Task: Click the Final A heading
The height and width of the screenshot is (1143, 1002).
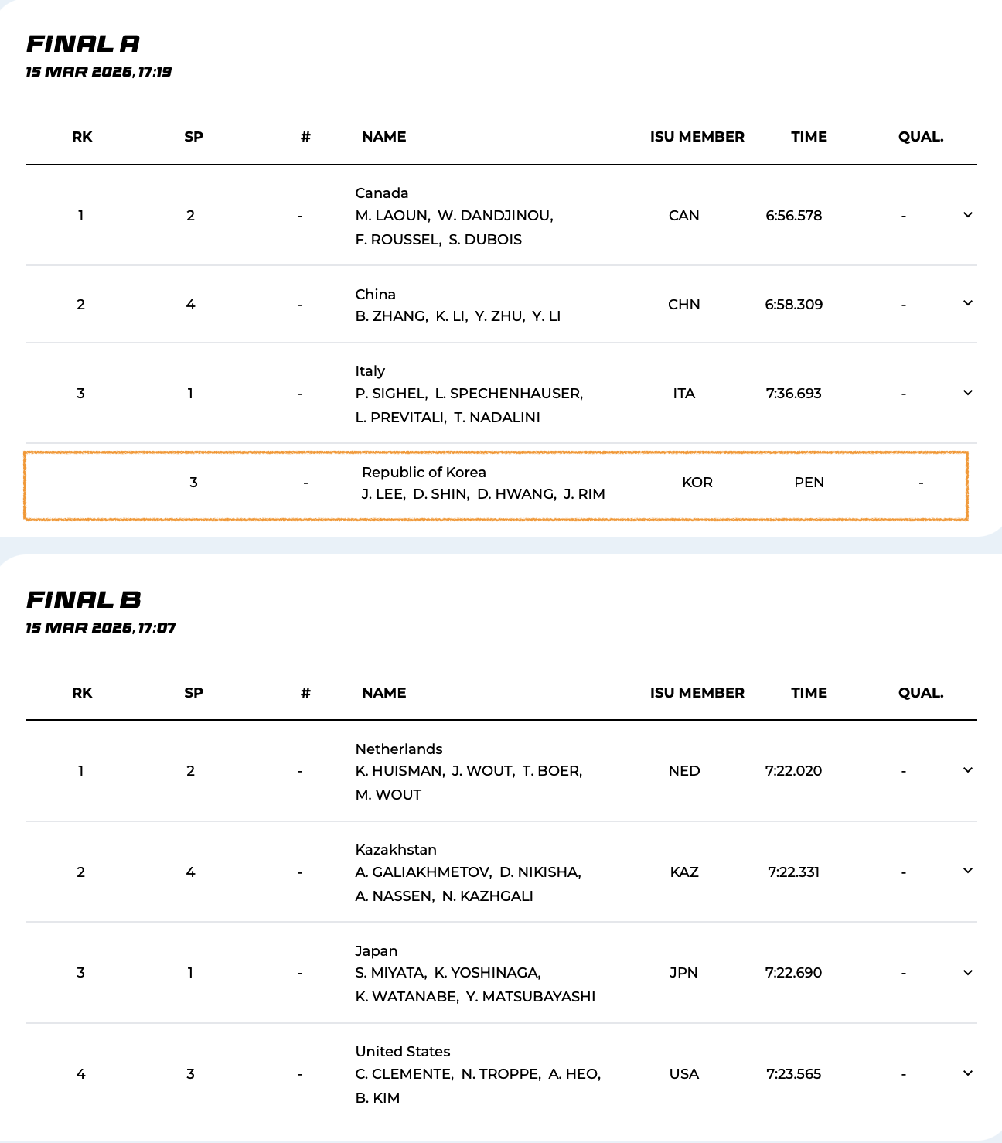Action: point(83,44)
